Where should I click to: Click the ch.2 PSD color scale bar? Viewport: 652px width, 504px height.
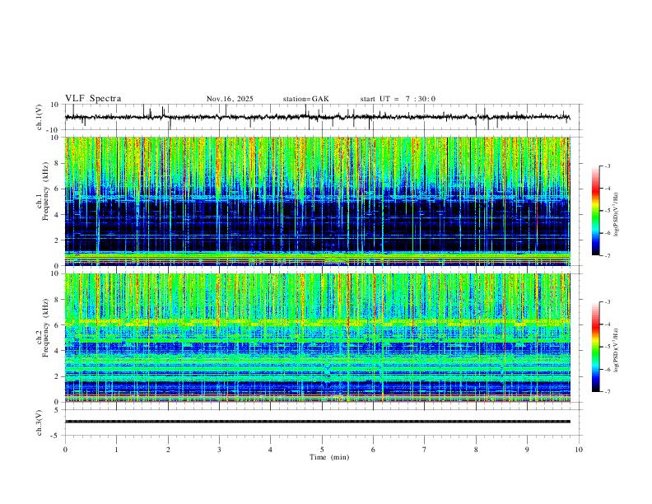595,347
